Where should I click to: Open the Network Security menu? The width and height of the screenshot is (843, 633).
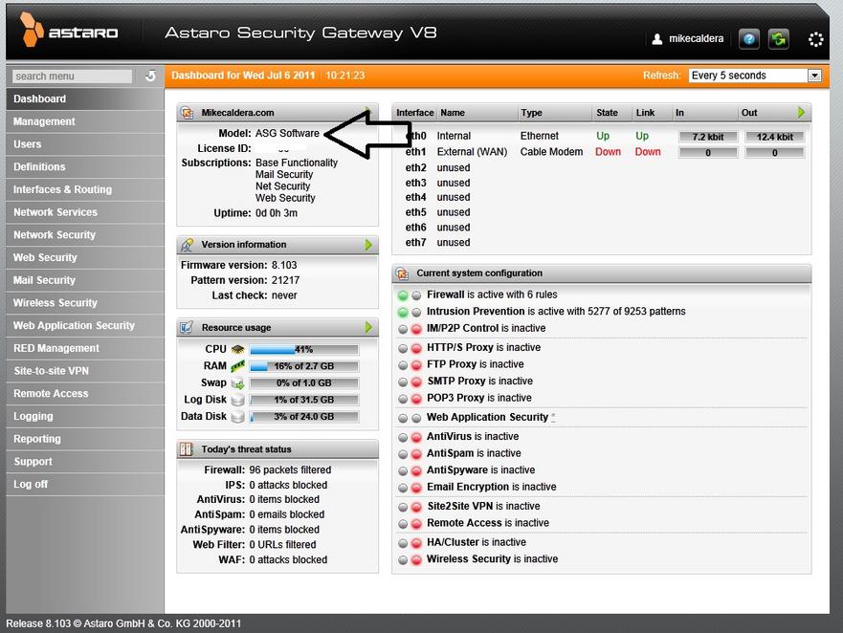point(85,235)
